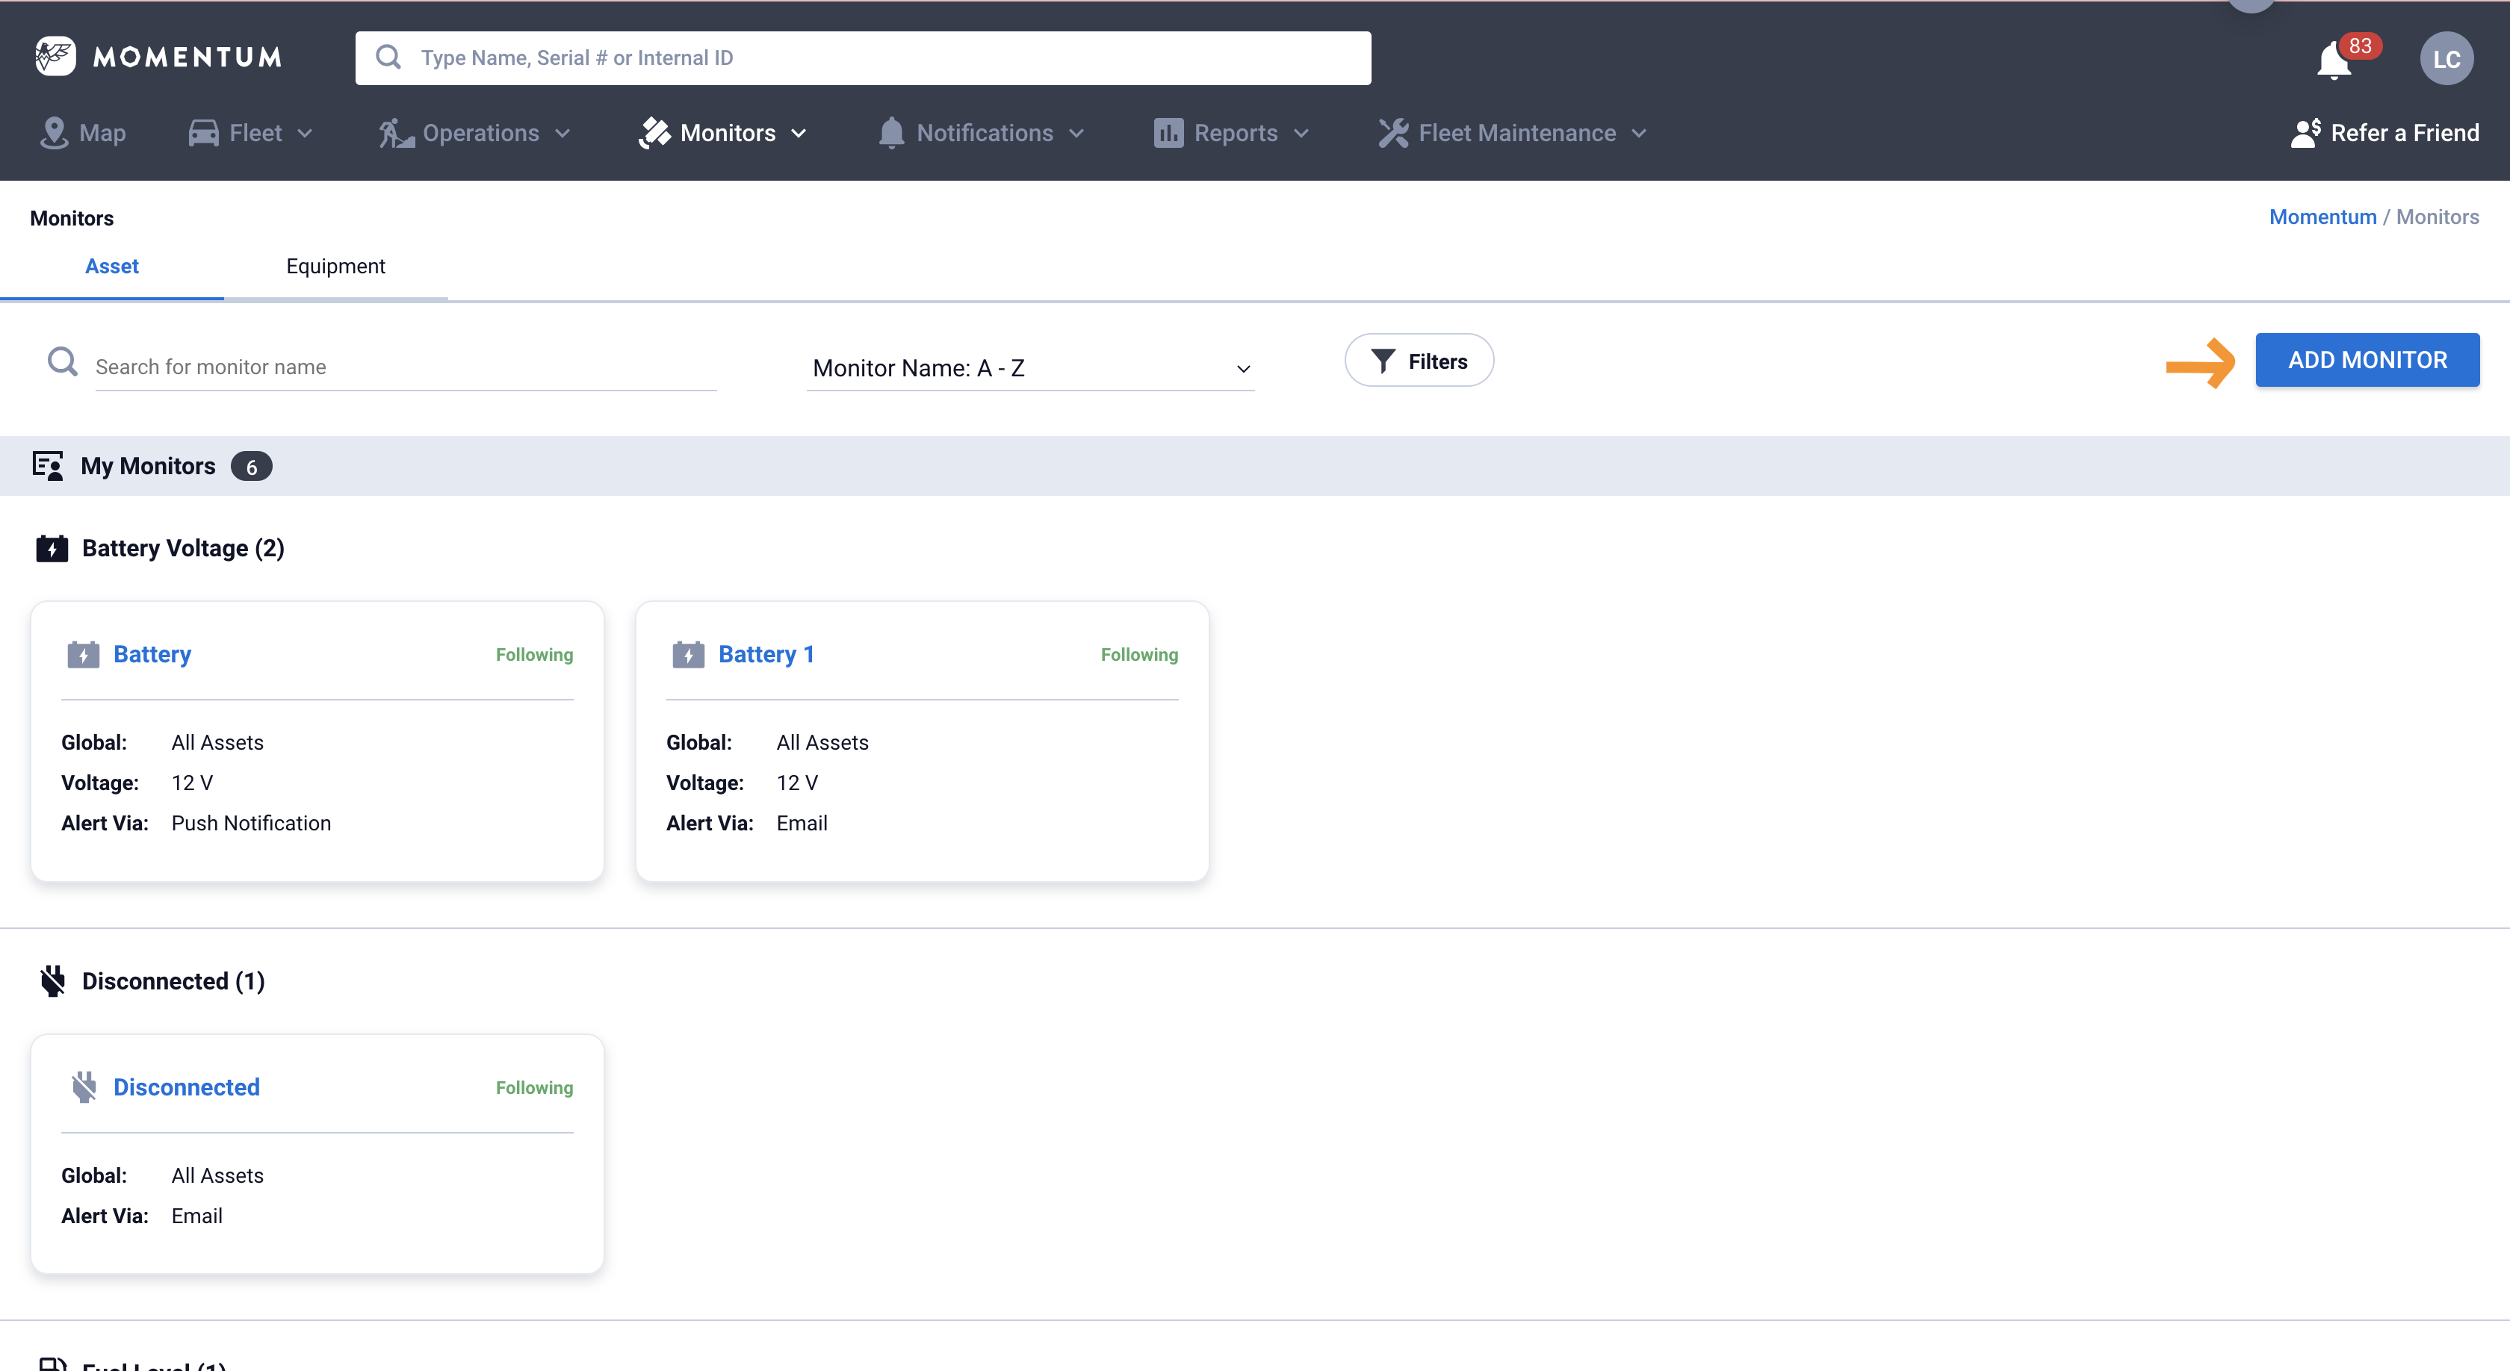Toggle Following on Disconnected card
Screen dimensions: 2510x1371
pyautogui.click(x=534, y=1088)
